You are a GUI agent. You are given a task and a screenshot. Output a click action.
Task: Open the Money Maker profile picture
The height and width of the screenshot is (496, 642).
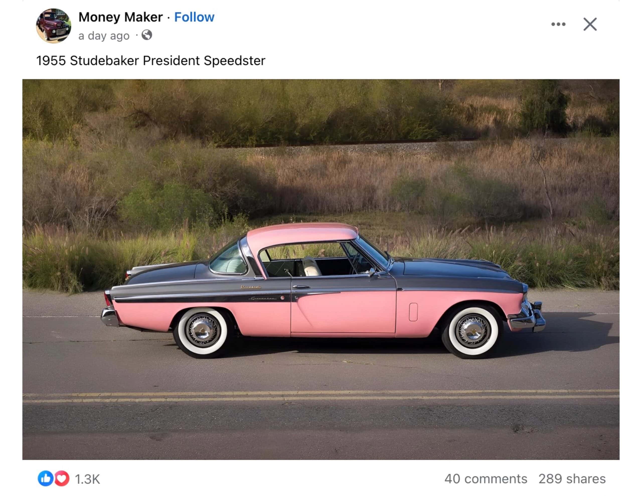pyautogui.click(x=53, y=26)
